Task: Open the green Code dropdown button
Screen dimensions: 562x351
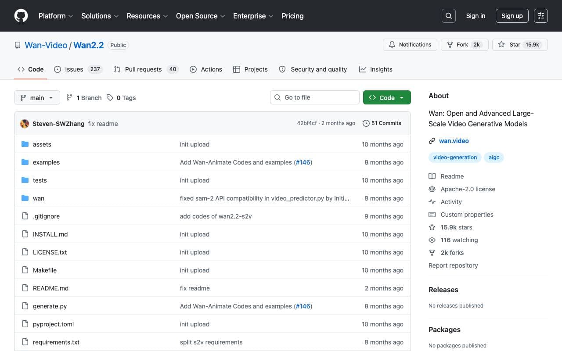Action: 387,97
